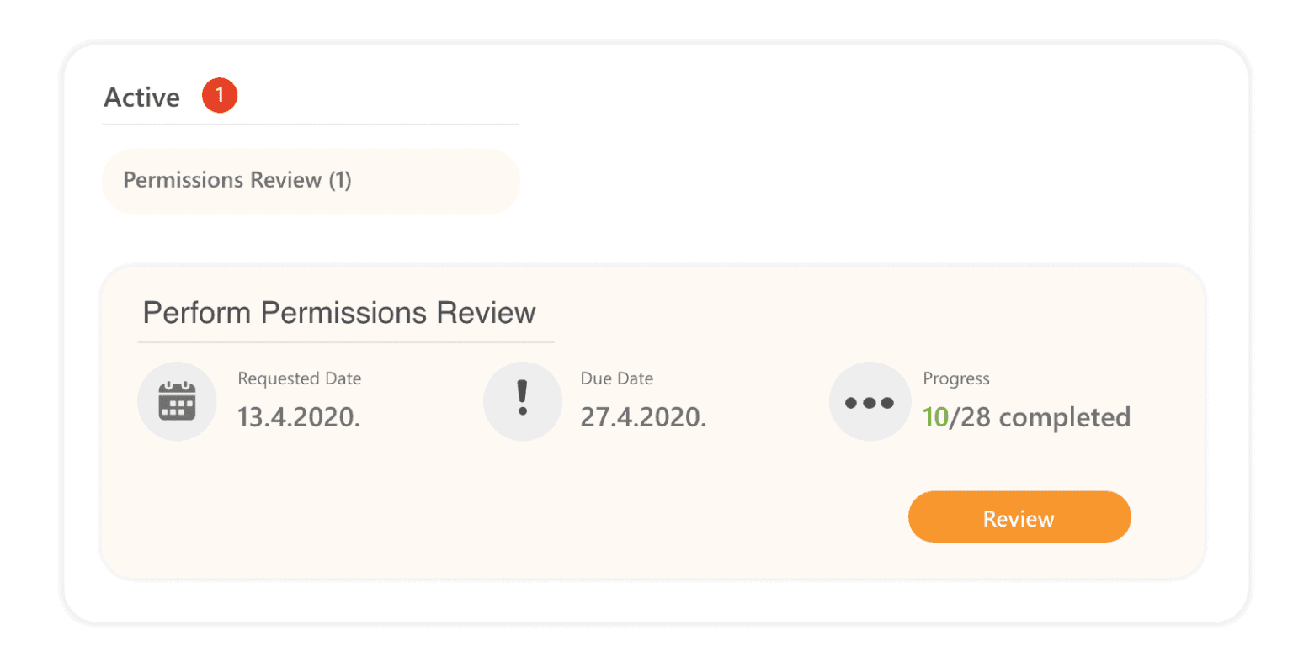Viewport: 1293px width, 667px height.
Task: Click the ellipsis icon next to Progress
Action: tap(870, 401)
